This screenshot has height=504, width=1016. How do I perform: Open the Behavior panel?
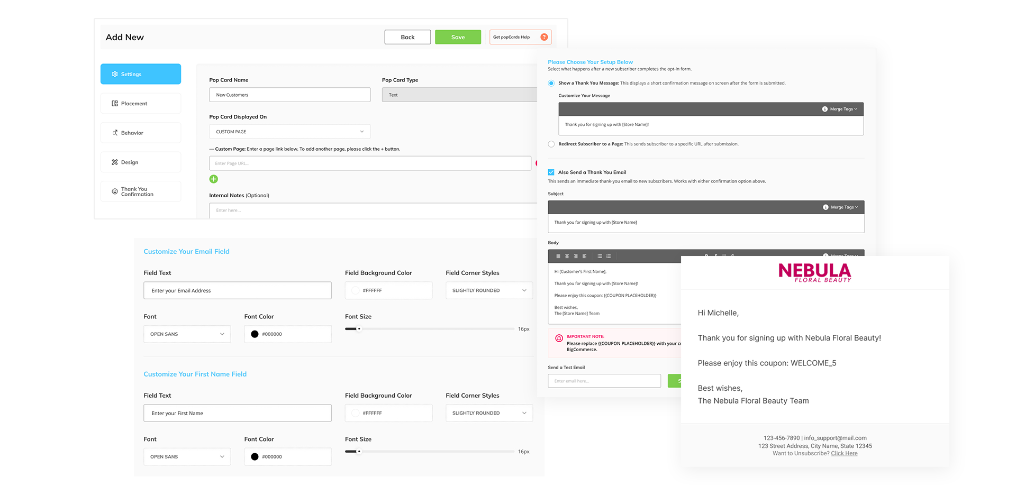pyautogui.click(x=140, y=132)
